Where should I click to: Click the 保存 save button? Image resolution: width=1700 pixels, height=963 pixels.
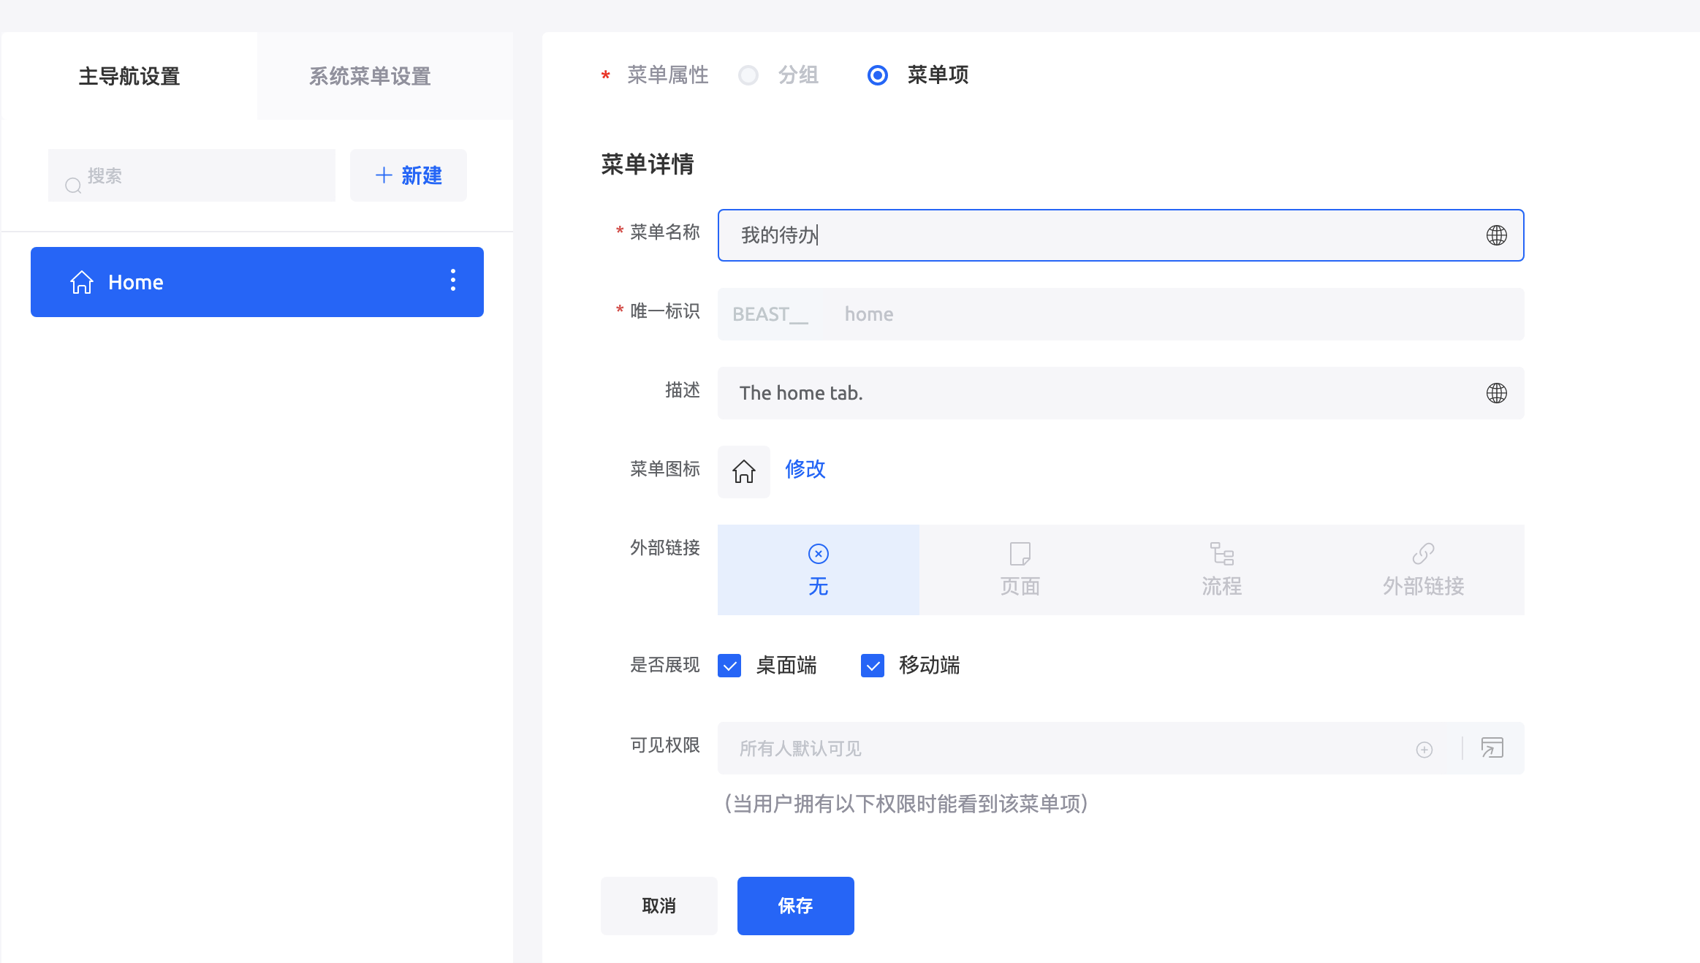pos(795,906)
